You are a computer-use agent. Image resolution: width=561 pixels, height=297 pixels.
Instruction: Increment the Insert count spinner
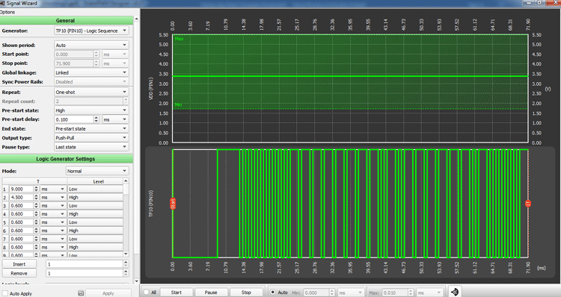click(x=126, y=262)
